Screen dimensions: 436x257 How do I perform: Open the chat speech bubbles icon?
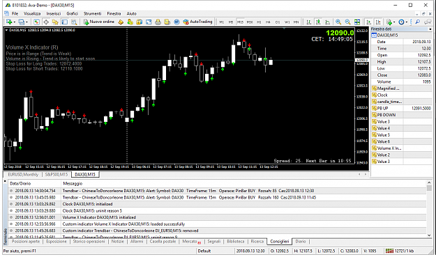click(x=428, y=22)
